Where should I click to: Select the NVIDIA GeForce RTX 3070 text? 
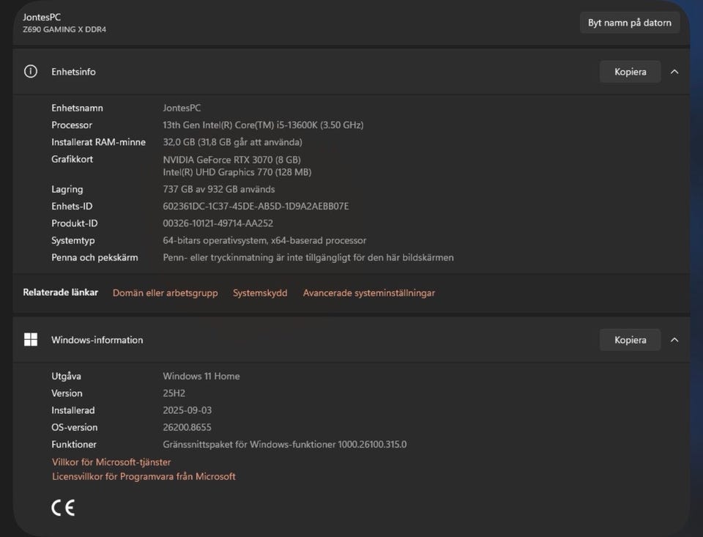point(232,160)
